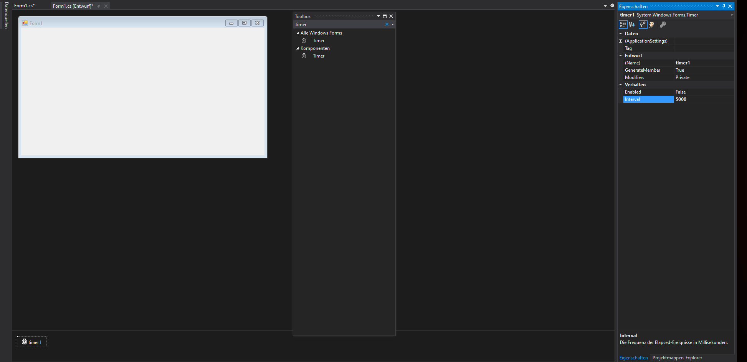Sort properties alphabetically

pos(632,25)
